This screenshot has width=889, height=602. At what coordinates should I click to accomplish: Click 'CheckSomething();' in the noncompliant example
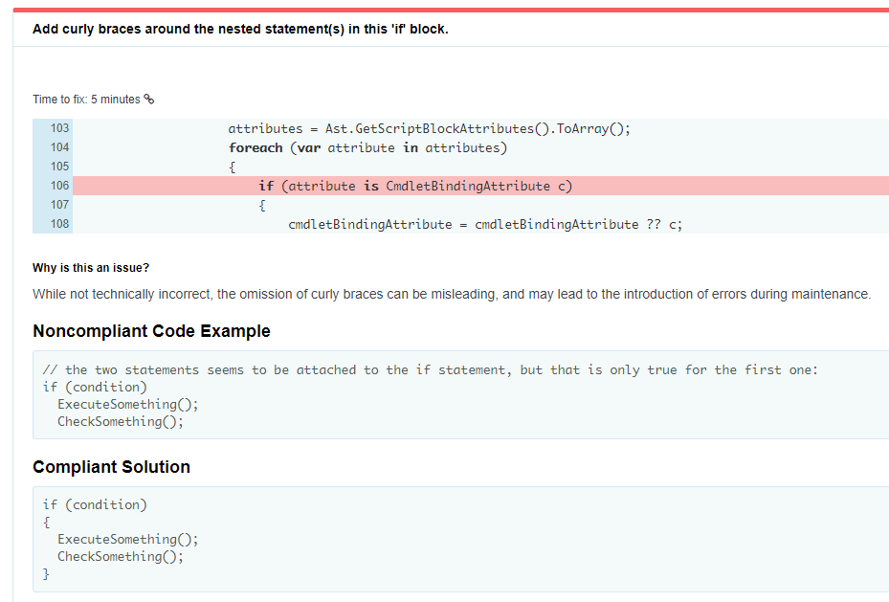coord(121,422)
